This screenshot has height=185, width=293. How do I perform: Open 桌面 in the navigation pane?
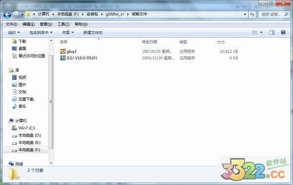point(22,48)
